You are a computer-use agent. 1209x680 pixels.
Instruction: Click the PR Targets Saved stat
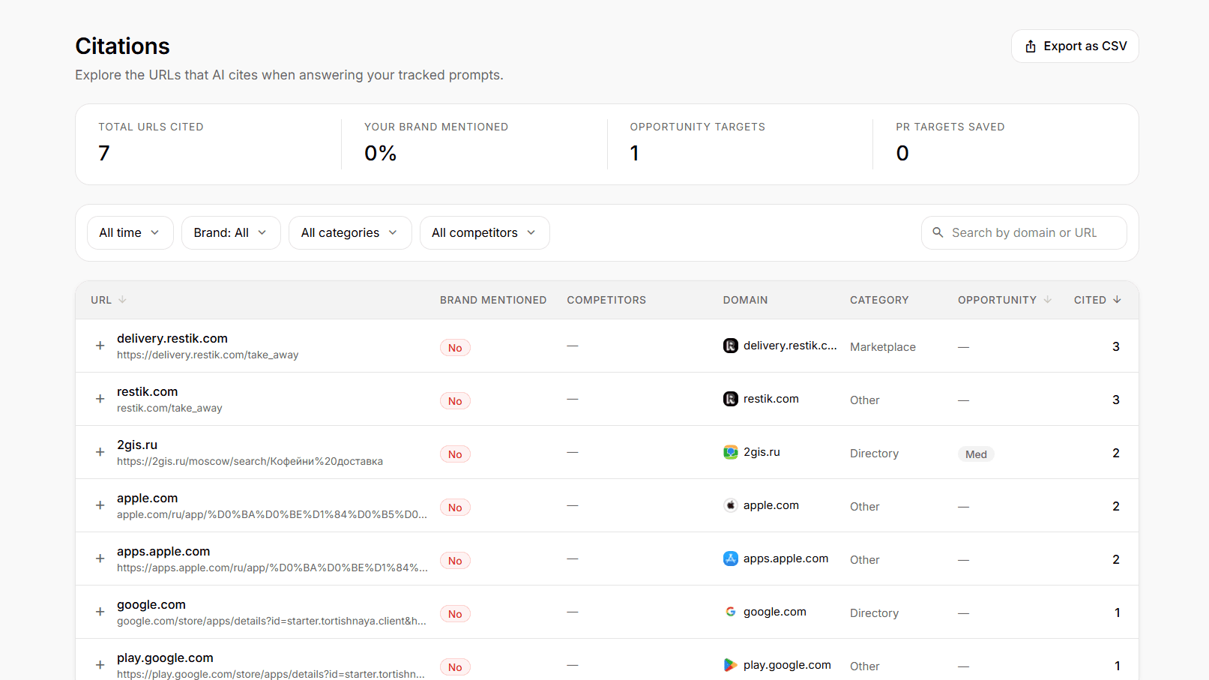pyautogui.click(x=1006, y=144)
